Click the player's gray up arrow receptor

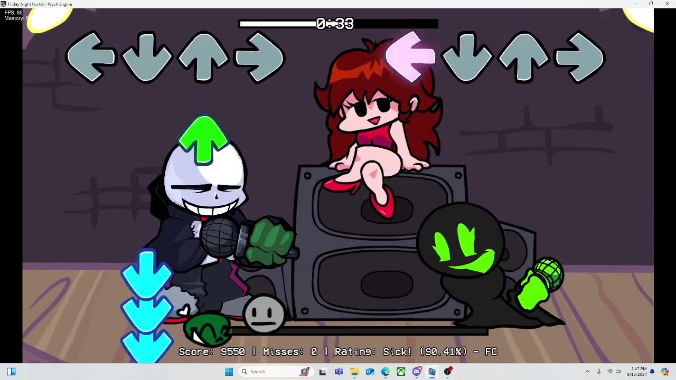(x=524, y=57)
